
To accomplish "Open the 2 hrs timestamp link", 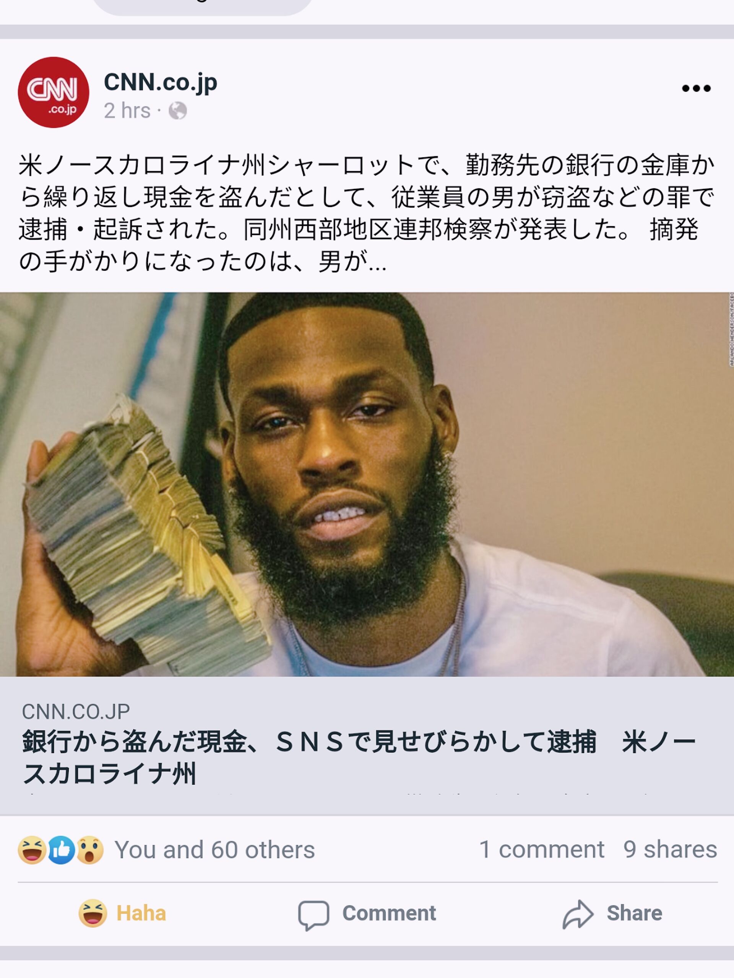I will [x=127, y=110].
